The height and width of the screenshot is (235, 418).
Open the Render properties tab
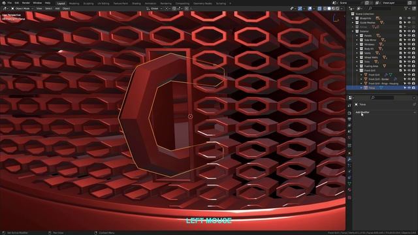(x=349, y=113)
